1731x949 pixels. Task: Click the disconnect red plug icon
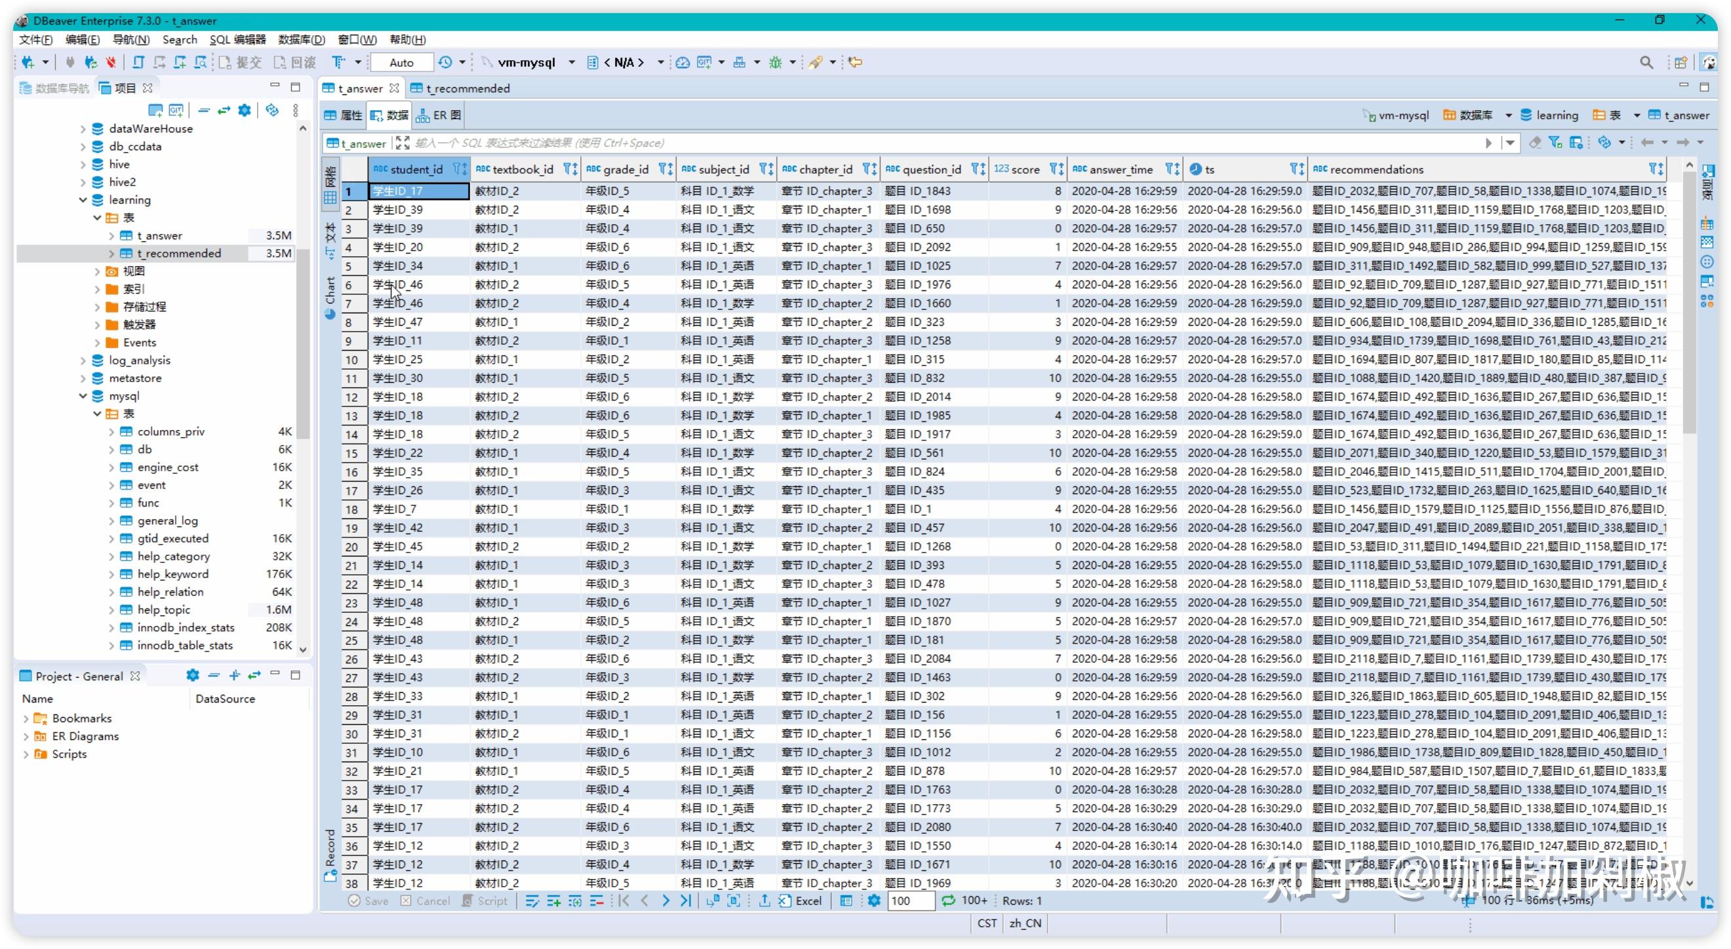111,62
